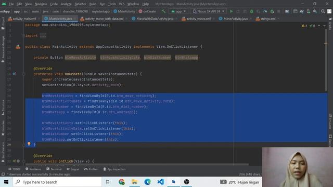Open the Logcat tool window
Screen dimensions: 333x187
pos(73,169)
